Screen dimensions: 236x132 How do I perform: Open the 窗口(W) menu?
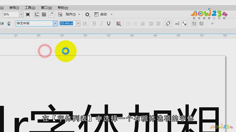pyautogui.click(x=46, y=8)
